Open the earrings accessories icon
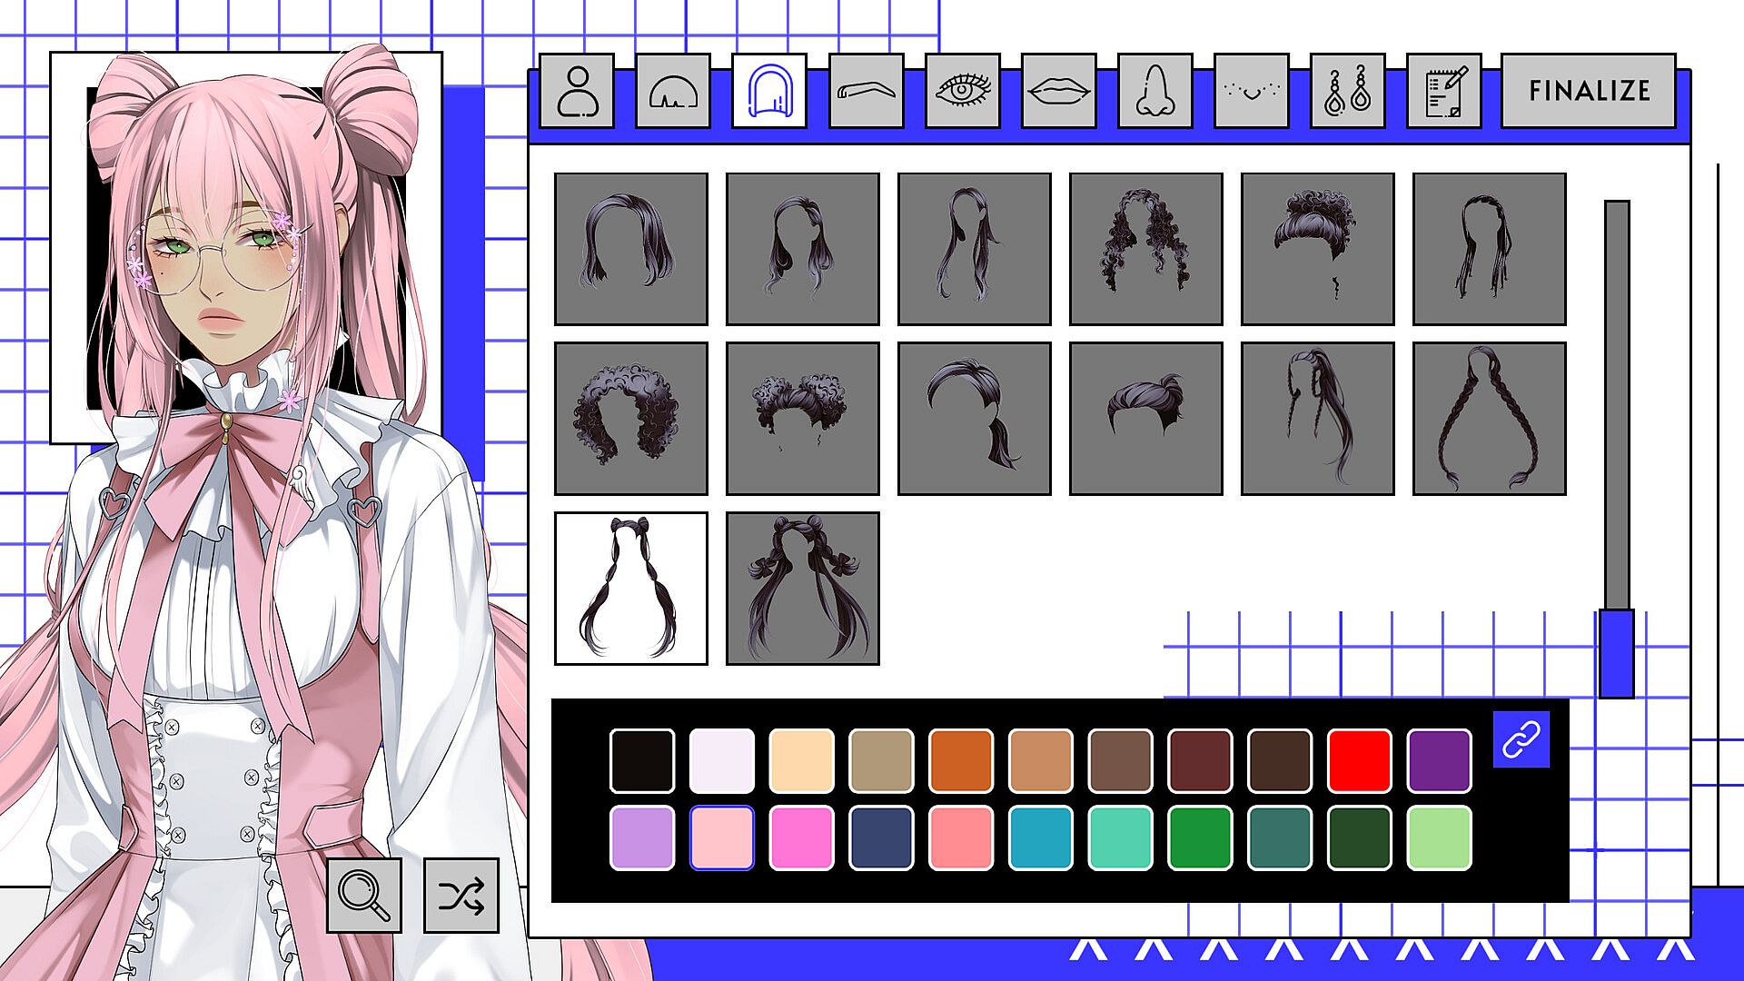The image size is (1744, 981). point(1347,91)
